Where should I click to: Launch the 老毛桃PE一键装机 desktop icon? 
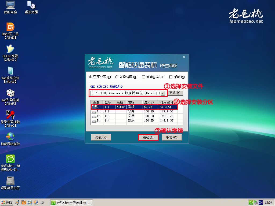pyautogui.click(x=10, y=163)
